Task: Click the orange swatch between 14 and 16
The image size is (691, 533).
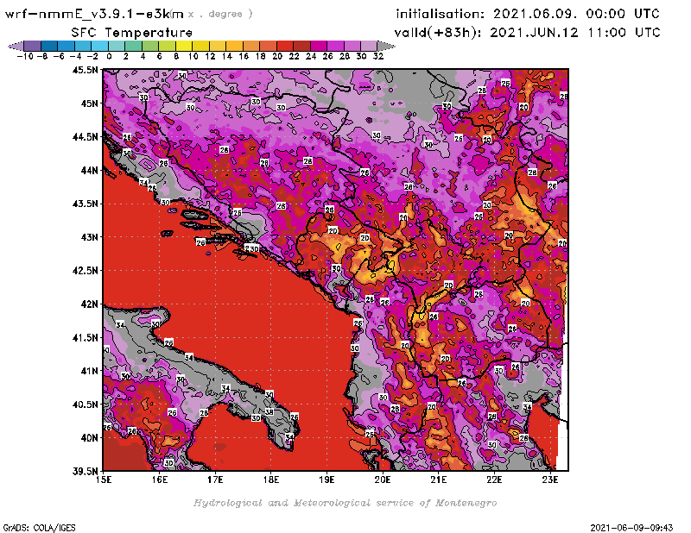Action: (234, 46)
